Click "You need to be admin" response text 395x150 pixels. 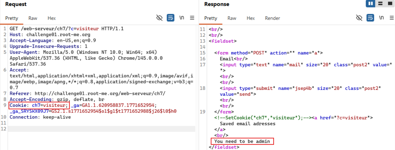[242, 141]
